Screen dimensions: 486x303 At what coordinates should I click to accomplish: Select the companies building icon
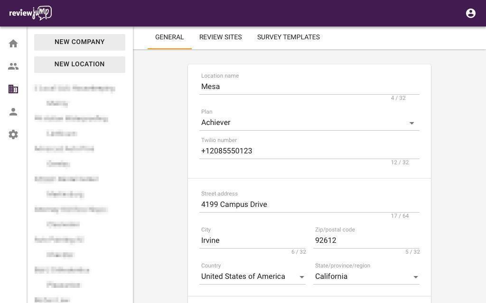click(13, 89)
